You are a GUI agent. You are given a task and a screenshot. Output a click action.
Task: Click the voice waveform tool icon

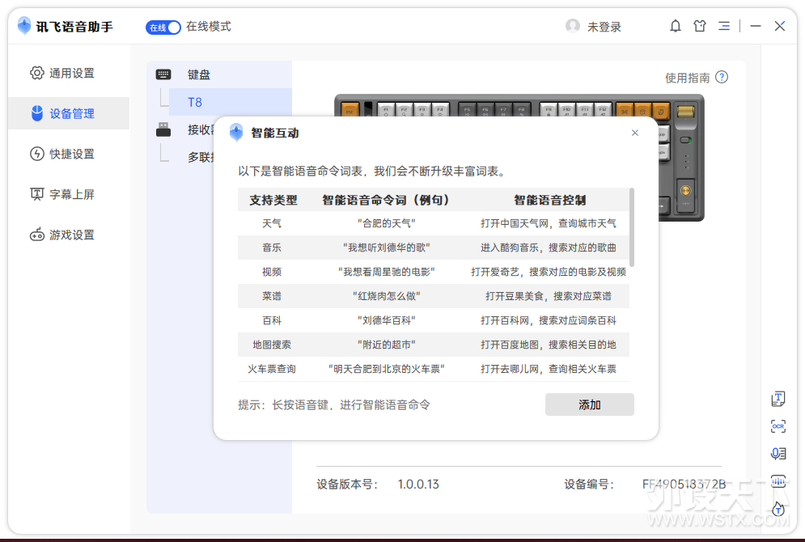[x=778, y=481]
